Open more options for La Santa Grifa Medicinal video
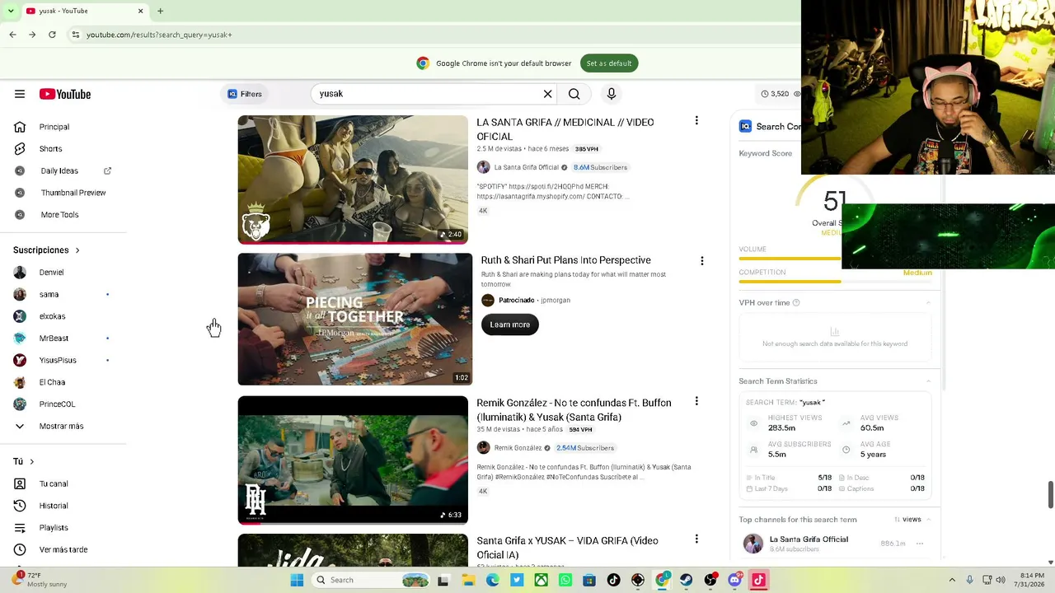 (696, 121)
